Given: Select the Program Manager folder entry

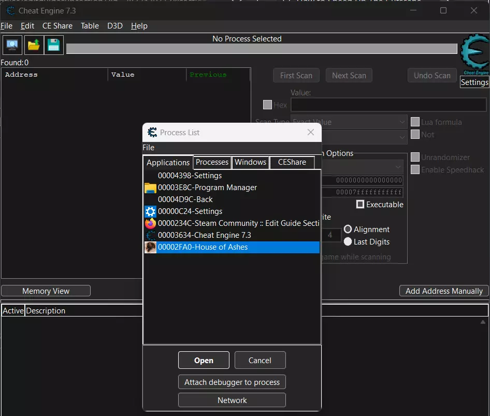Looking at the screenshot, I should point(207,188).
